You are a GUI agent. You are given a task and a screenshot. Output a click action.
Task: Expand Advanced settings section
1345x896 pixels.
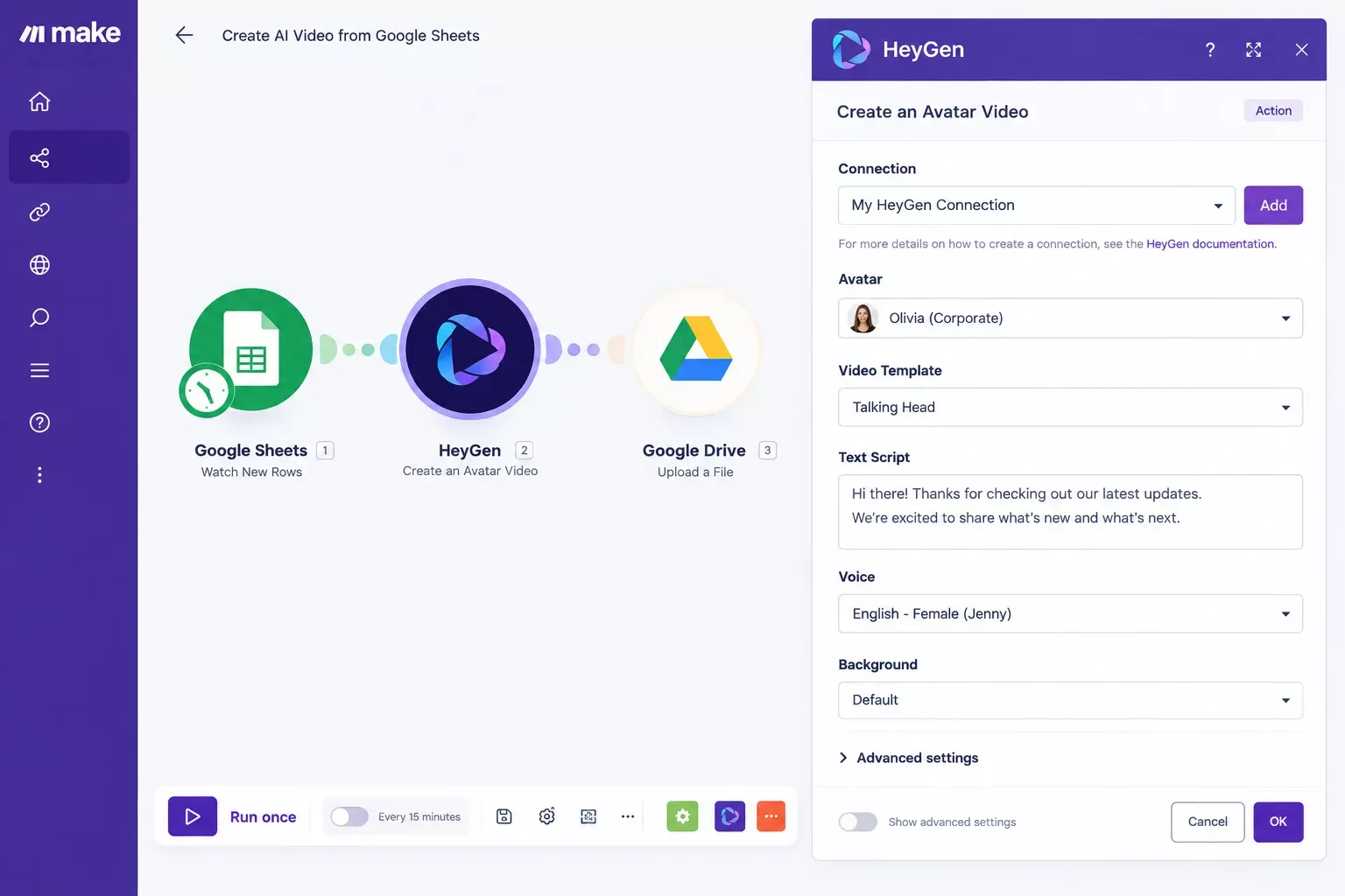(x=908, y=758)
